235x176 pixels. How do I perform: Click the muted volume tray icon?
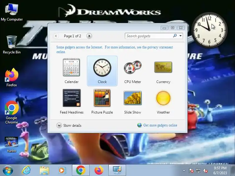[205, 170]
